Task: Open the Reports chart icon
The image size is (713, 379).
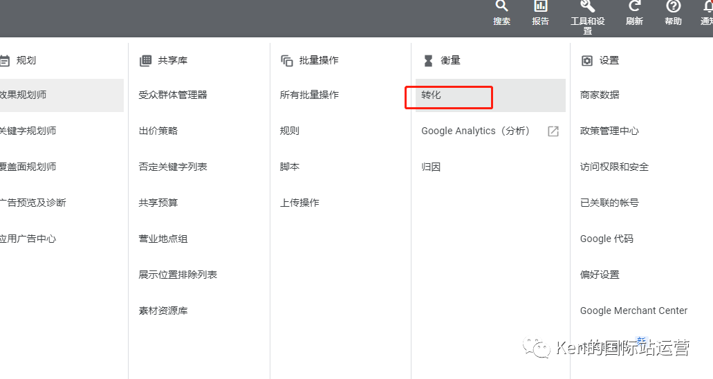Action: click(x=540, y=6)
